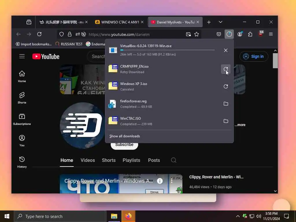Go back to previous page
The image size is (296, 222).
tap(18, 34)
